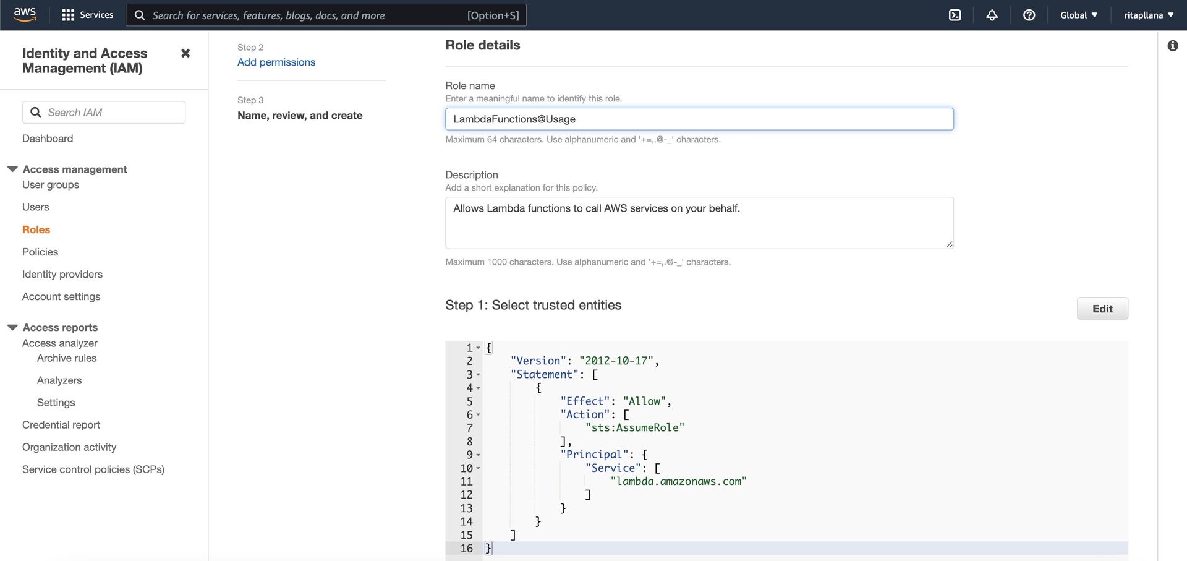
Task: Open Policies in the sidebar
Action: coord(40,252)
